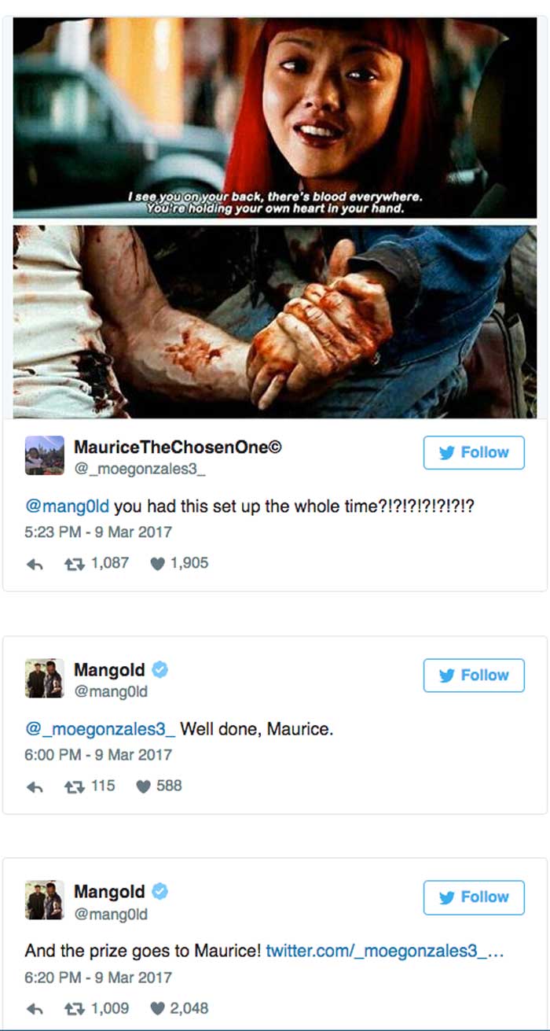Retweet the tweet with 1,009 retweets

pyautogui.click(x=72, y=1009)
